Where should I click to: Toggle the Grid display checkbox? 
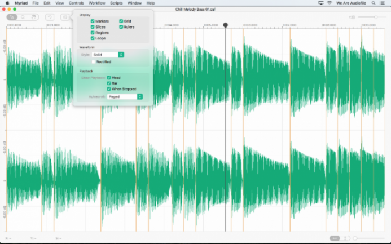tap(121, 21)
